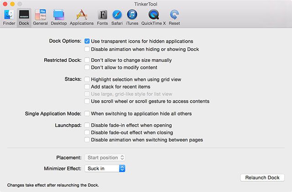Open the Finder preferences pane
Viewport: 292px width, 192px height.
tap(9, 17)
